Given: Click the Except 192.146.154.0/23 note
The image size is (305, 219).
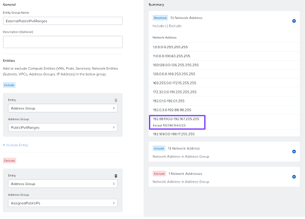Looking at the screenshot, I should pos(169,126).
